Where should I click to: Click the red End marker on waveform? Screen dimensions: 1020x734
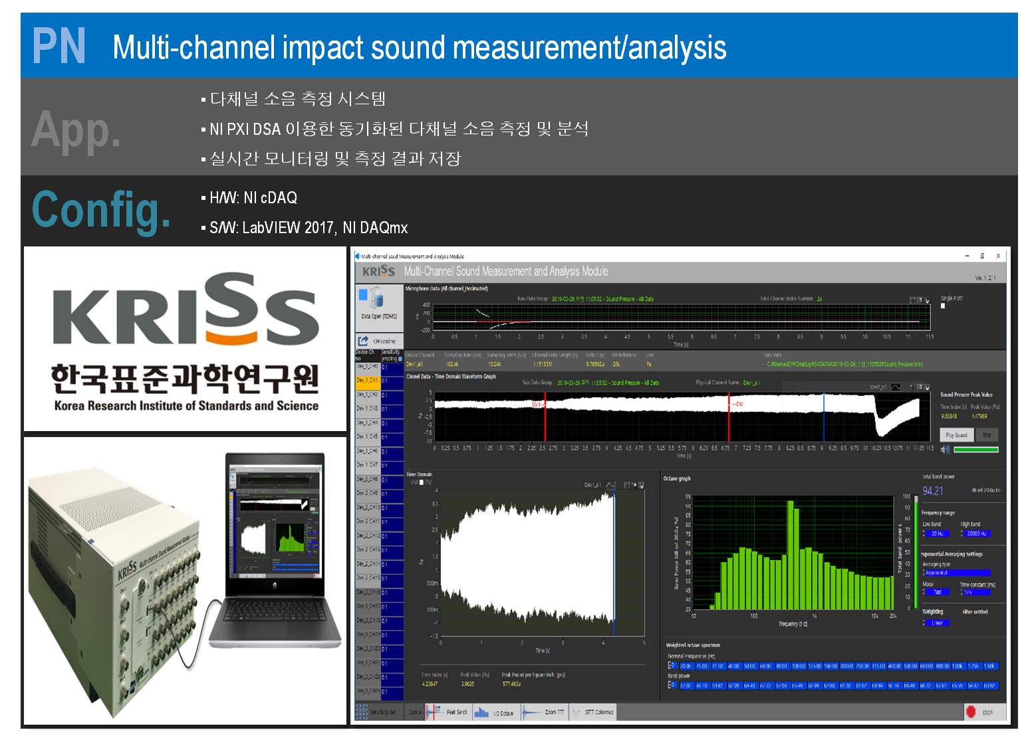[x=729, y=417]
